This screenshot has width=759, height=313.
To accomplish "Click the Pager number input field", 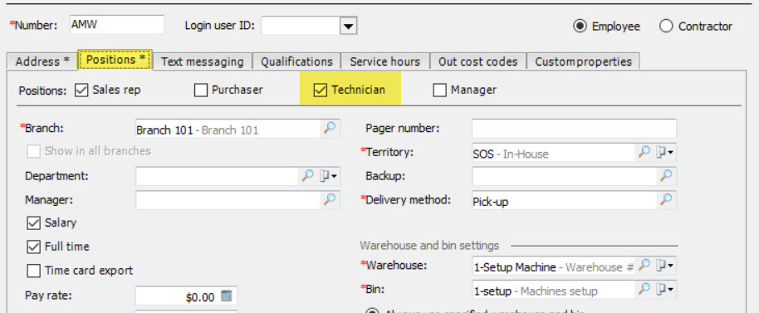I will [574, 128].
